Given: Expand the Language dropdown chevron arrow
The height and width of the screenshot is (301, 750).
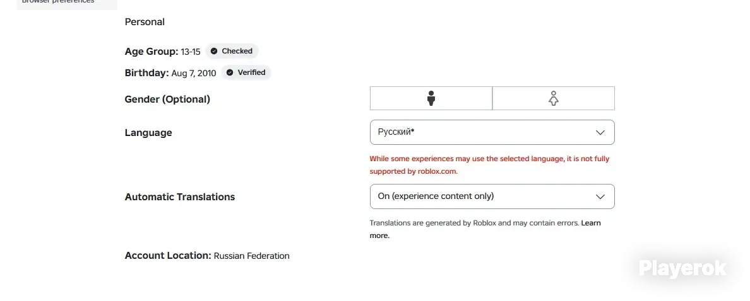Looking at the screenshot, I should coord(600,133).
